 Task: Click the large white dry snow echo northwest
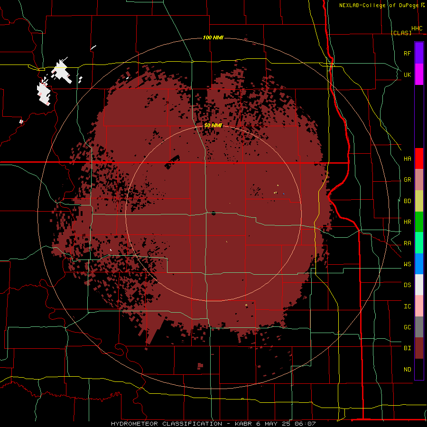click(62, 71)
